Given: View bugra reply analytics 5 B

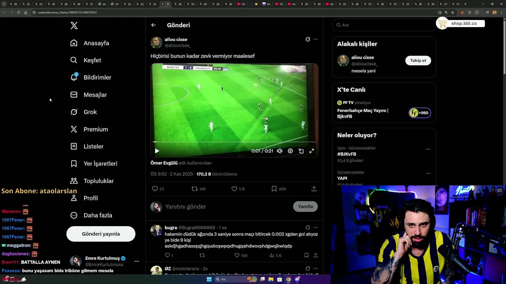Looking at the screenshot, I should (x=276, y=255).
